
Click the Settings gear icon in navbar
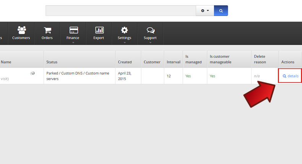pyautogui.click(x=124, y=30)
